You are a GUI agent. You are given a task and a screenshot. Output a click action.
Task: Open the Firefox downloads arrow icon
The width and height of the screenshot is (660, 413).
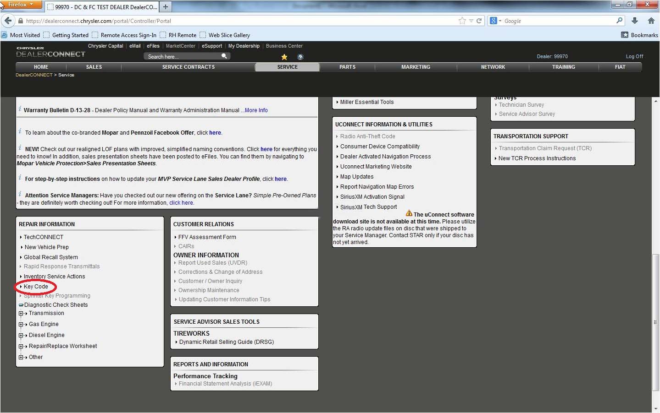tap(635, 21)
